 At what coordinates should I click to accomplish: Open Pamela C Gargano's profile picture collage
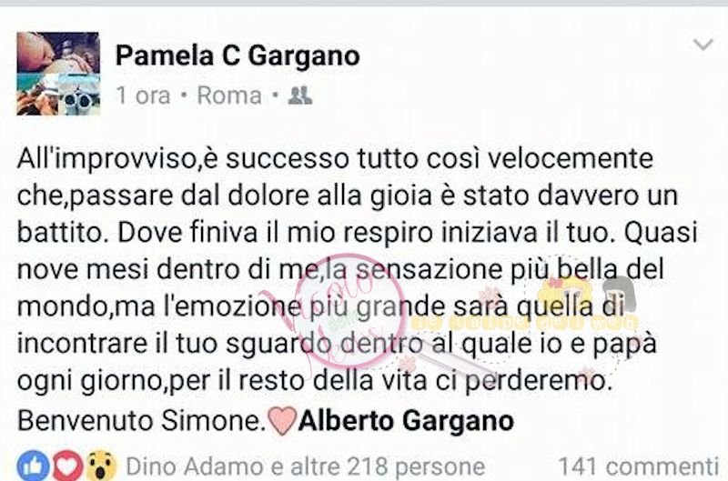tap(58, 74)
